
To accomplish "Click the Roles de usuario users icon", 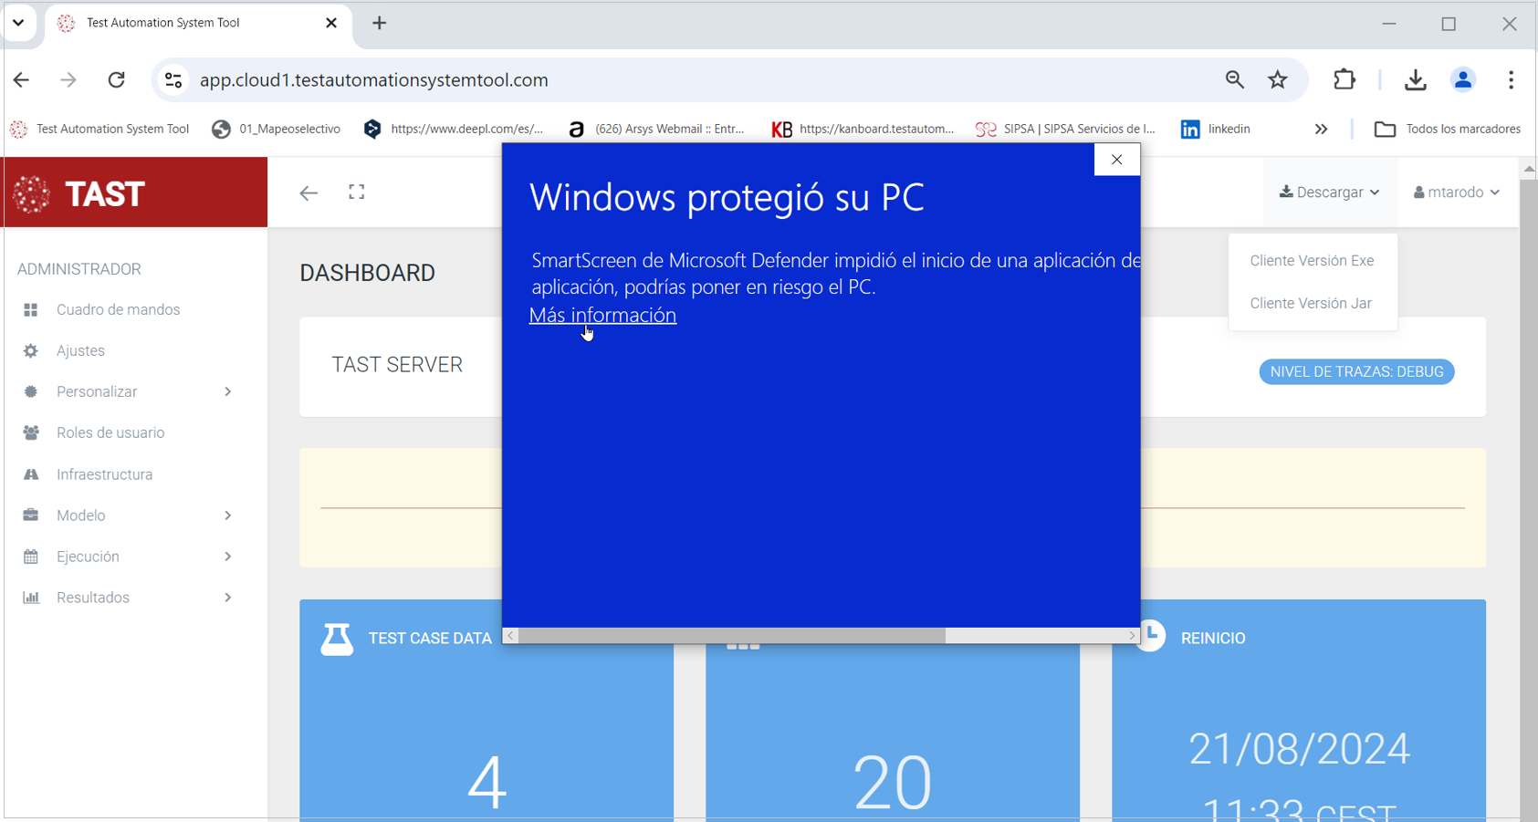I will pos(32,432).
